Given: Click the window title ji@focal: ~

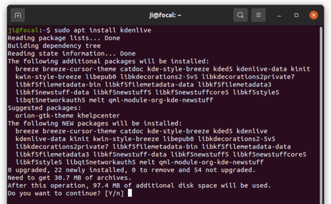Looking at the screenshot, I should pos(165,15).
